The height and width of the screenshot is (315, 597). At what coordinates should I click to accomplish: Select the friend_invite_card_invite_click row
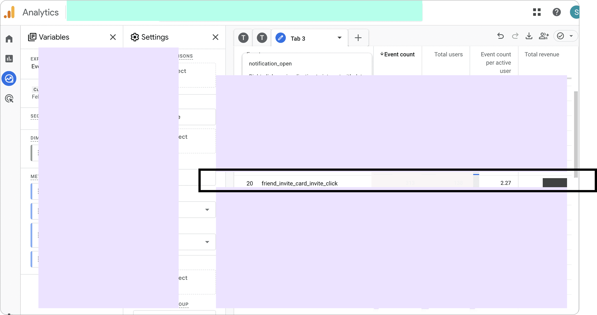299,183
